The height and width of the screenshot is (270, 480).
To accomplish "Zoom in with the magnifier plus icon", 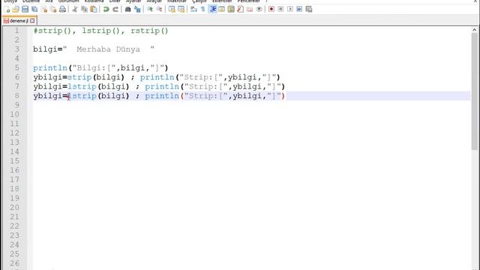I will click(x=150, y=9).
